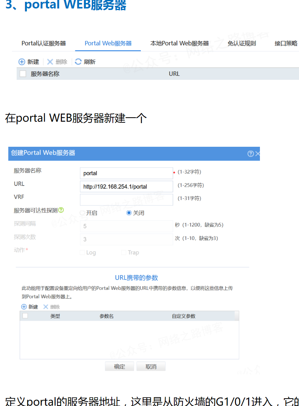The image size is (299, 406).
Task: Tick the 服务器名称 header checkbox
Action: 23,74
